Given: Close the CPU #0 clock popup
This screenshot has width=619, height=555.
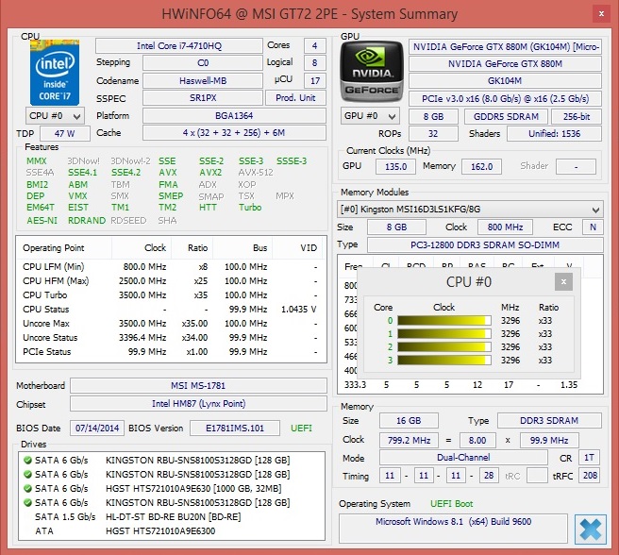Looking at the screenshot, I should (563, 282).
